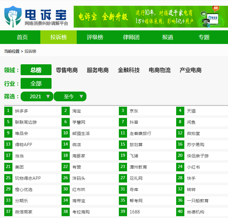Open the 分期乐 entry
Viewport: 228px width, 218px height.
pyautogui.click(x=22, y=201)
